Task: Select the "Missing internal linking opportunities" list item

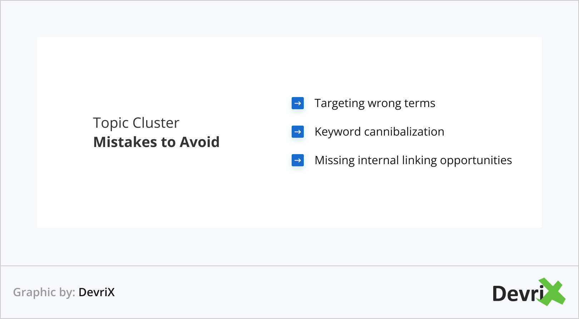Action: tap(413, 160)
